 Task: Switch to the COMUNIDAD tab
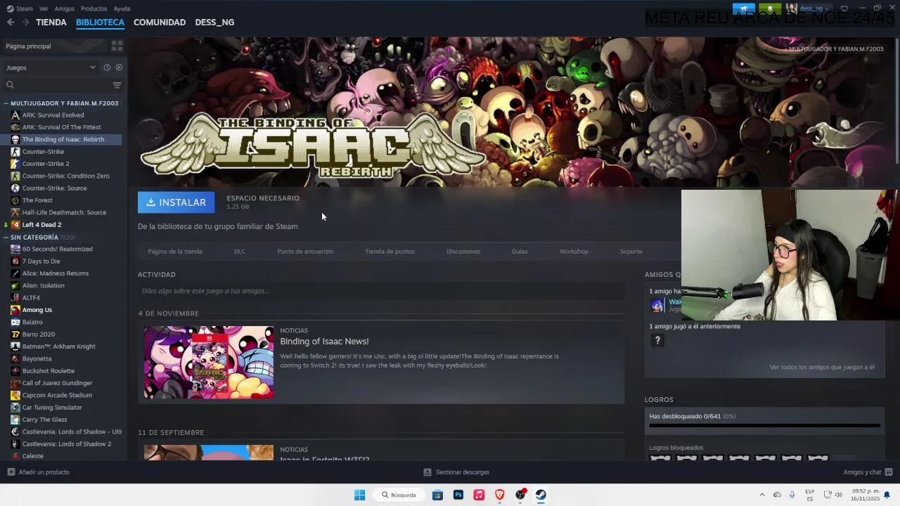pyautogui.click(x=160, y=22)
